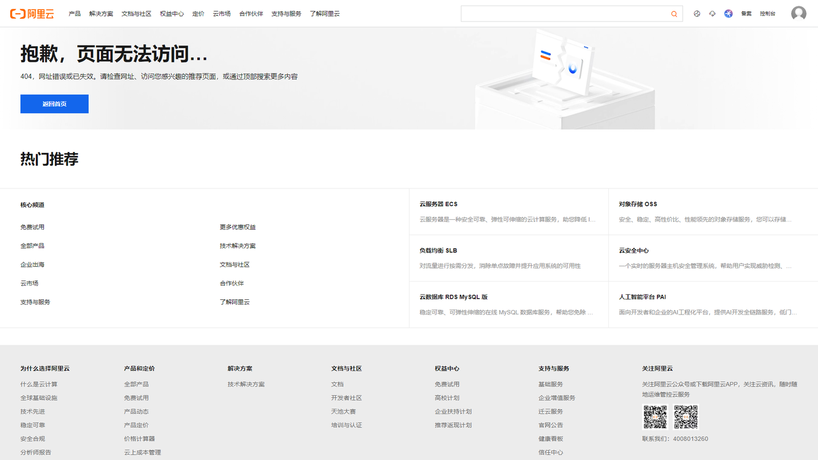Open the footer link 天池大赛
This screenshot has width=818, height=460.
[x=344, y=412]
